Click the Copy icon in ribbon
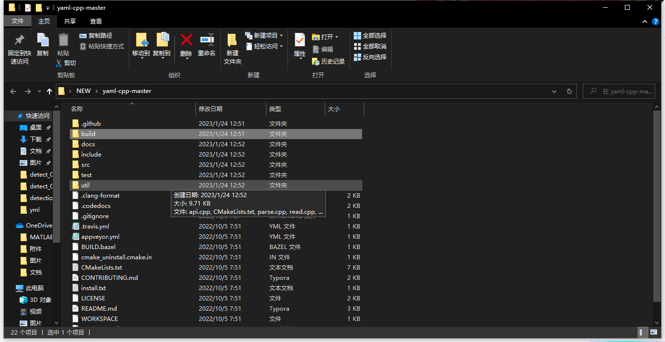Image resolution: width=665 pixels, height=342 pixels. click(43, 40)
